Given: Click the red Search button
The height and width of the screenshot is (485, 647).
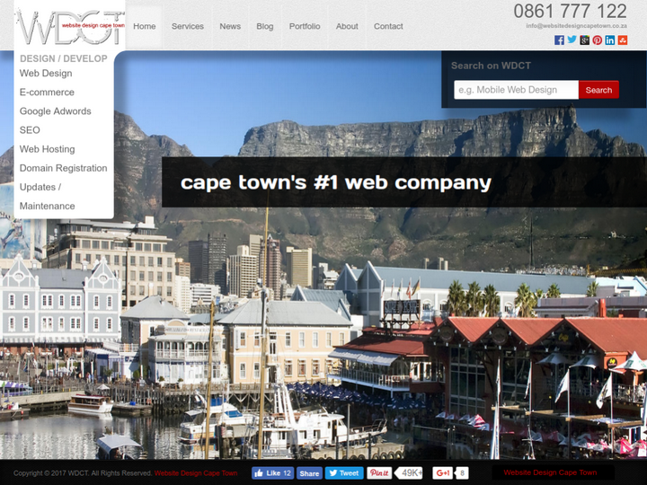Looking at the screenshot, I should point(598,90).
